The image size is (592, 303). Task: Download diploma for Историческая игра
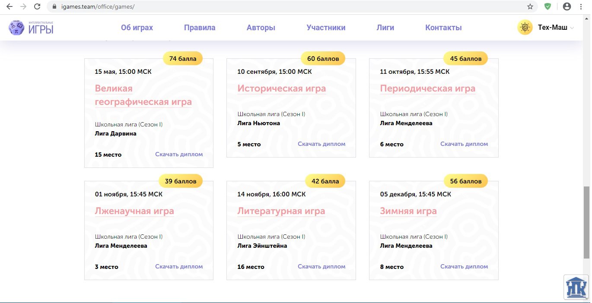pos(321,144)
